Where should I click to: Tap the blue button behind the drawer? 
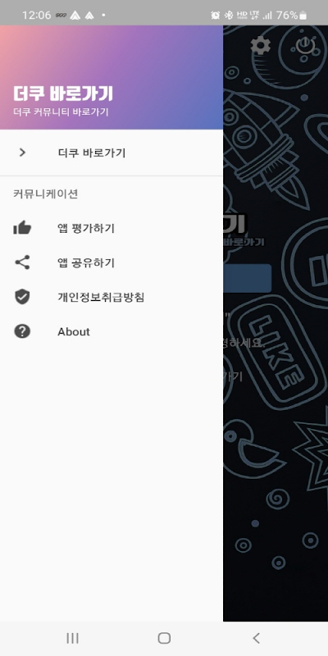248,278
